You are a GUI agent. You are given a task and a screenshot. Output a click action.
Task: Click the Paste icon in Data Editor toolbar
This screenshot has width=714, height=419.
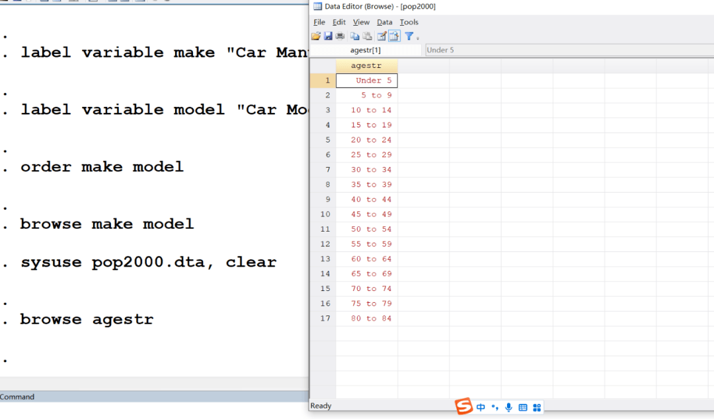pos(367,36)
